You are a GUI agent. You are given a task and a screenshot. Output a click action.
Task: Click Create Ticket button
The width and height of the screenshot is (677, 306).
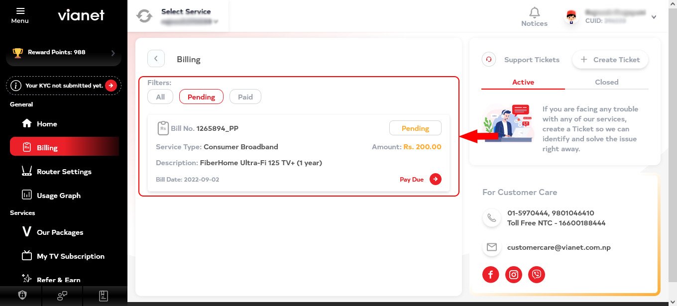click(x=610, y=60)
